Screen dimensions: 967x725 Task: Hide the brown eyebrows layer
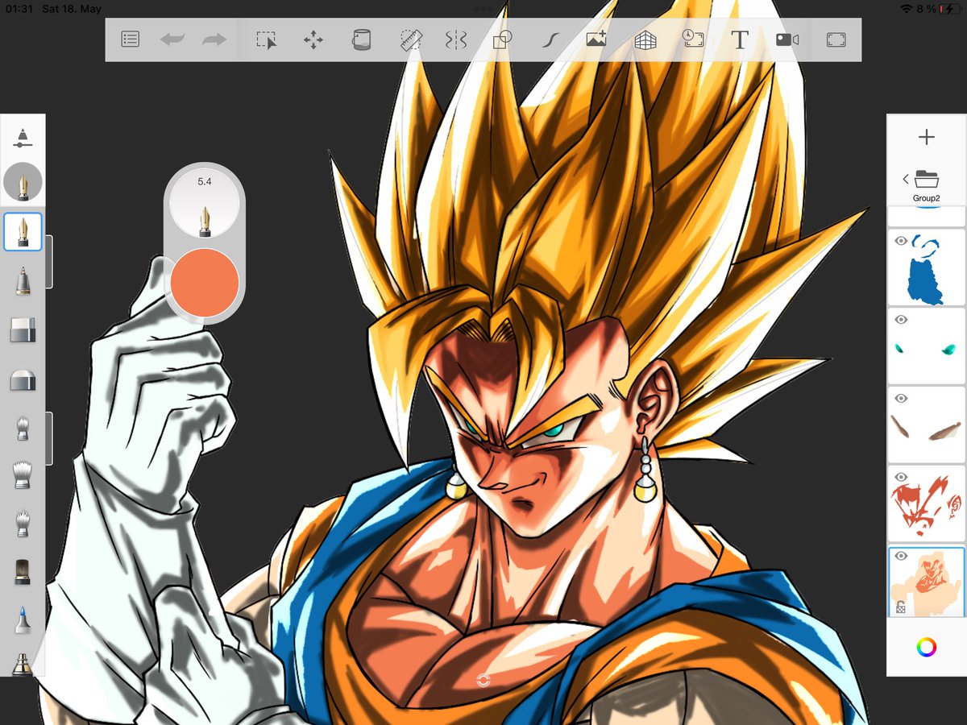click(x=901, y=398)
